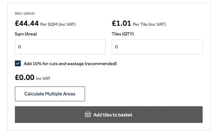Focus the Sqm (Area) input field

coord(60,47)
